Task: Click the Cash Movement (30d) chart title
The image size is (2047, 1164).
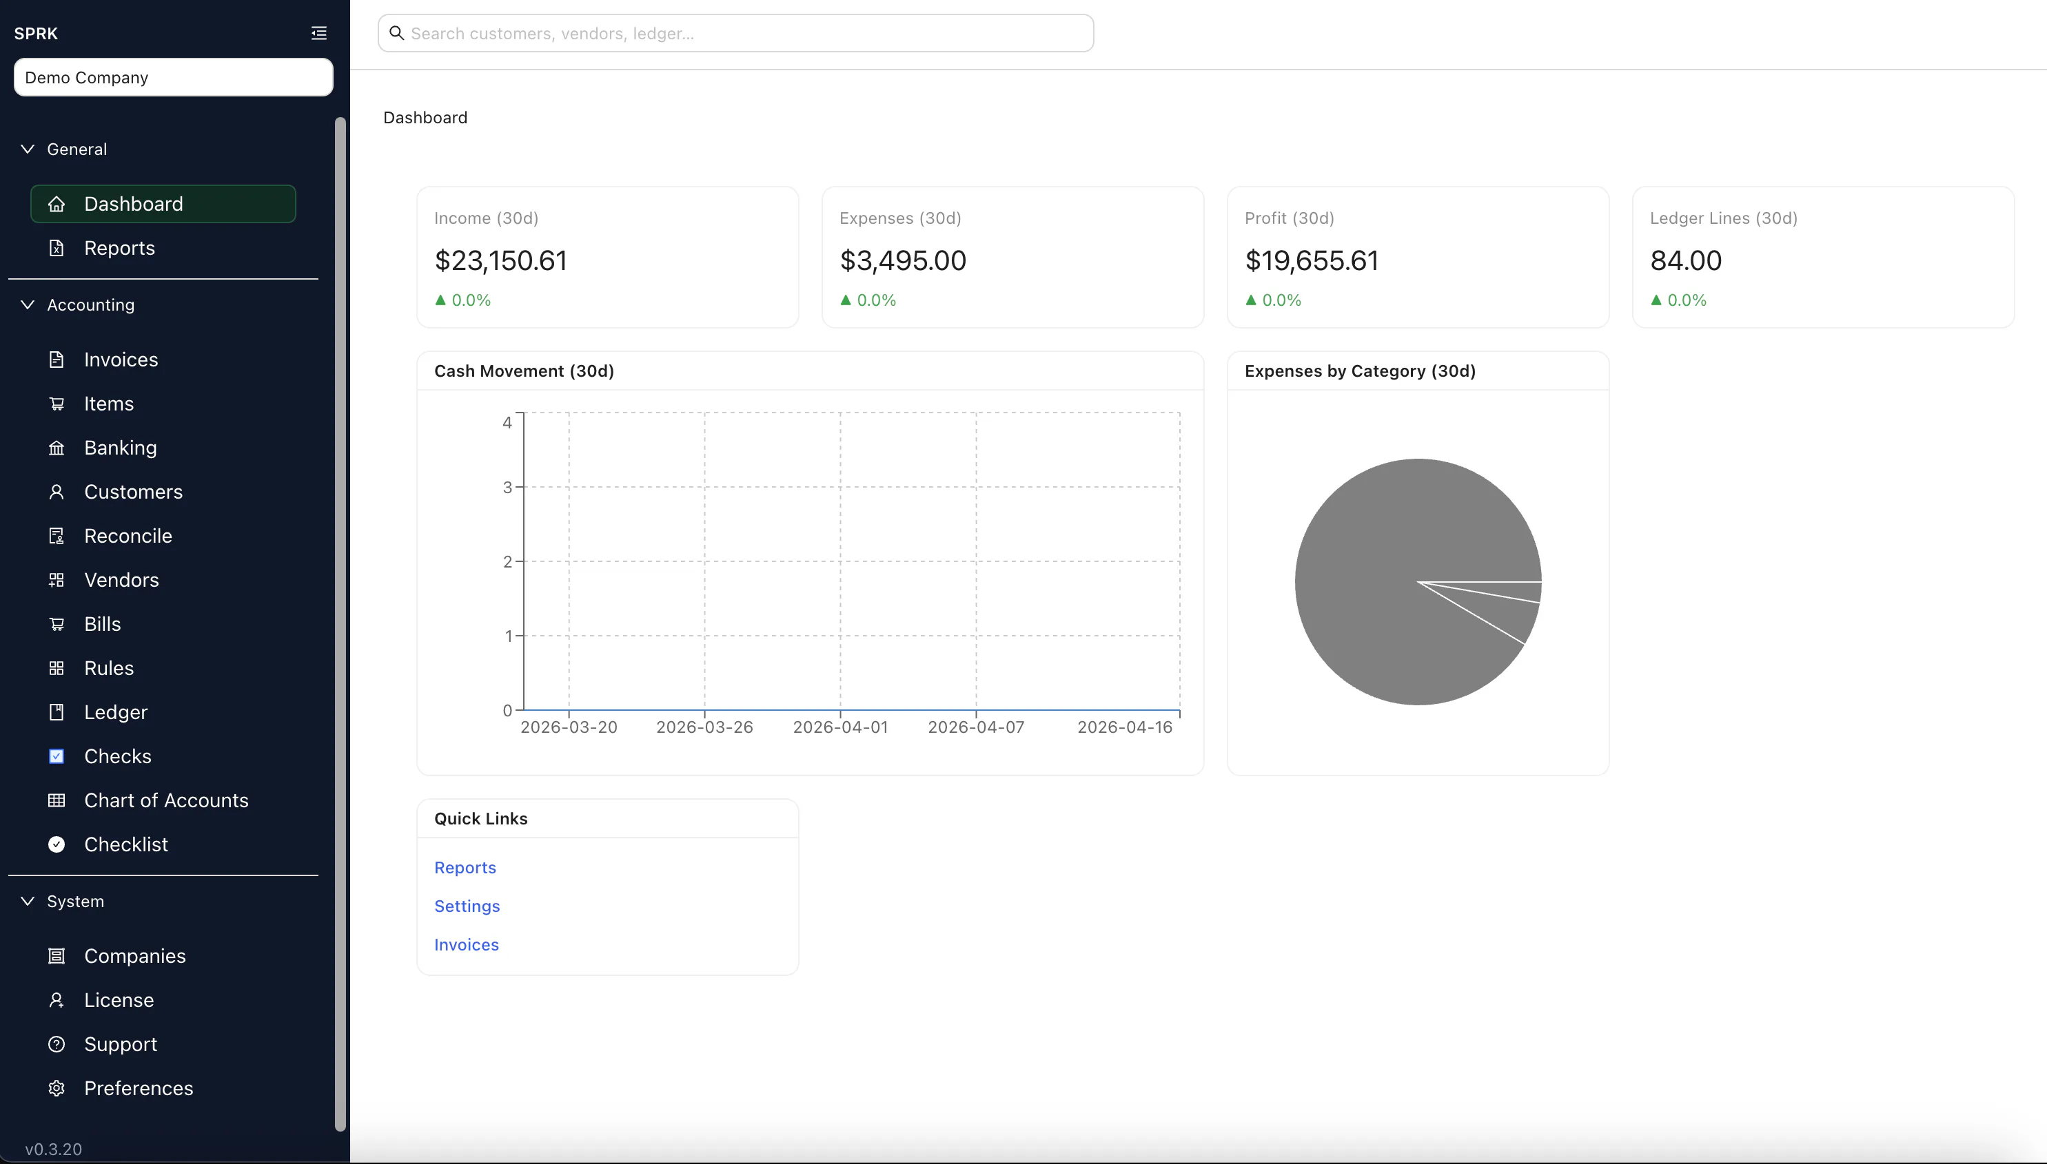Action: coord(524,371)
